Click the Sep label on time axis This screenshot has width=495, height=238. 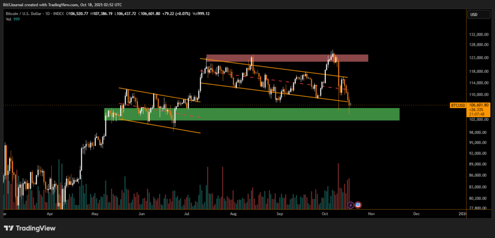click(x=279, y=213)
